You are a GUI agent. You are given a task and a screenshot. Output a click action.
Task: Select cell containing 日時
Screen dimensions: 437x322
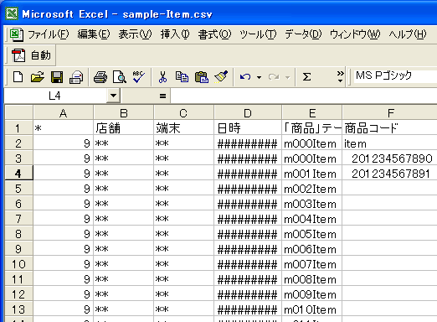[248, 128]
